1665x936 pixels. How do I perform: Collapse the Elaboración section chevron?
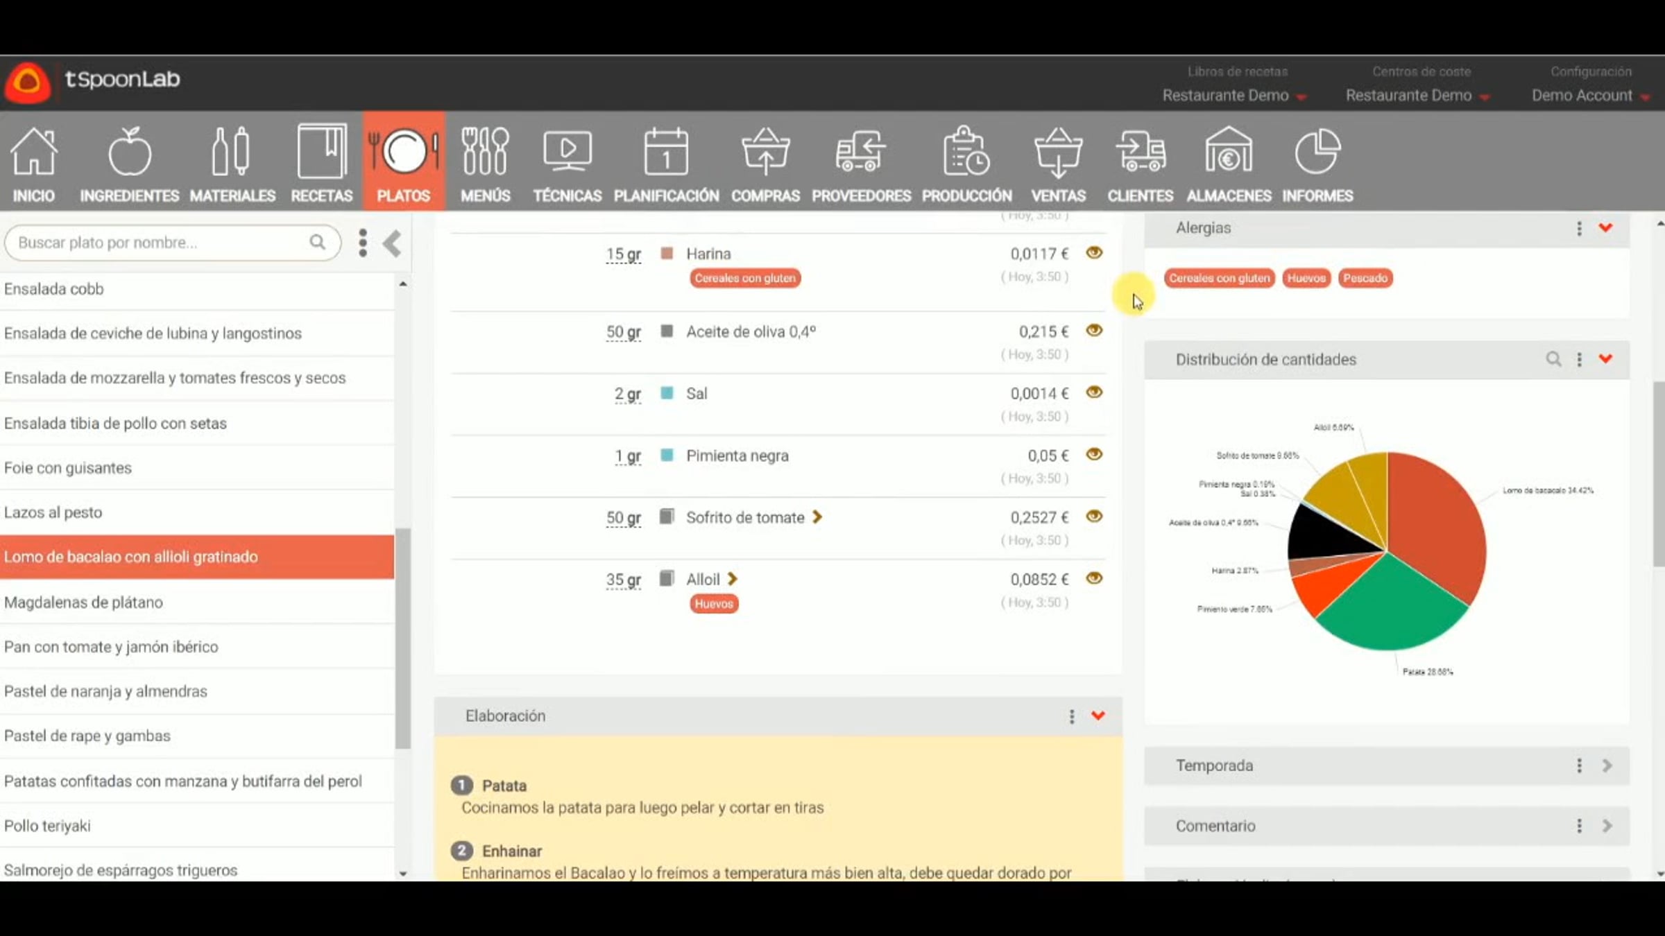pos(1098,716)
